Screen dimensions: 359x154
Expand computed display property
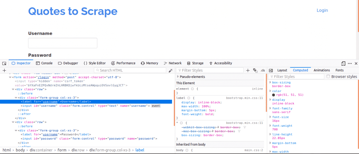[x=270, y=100]
